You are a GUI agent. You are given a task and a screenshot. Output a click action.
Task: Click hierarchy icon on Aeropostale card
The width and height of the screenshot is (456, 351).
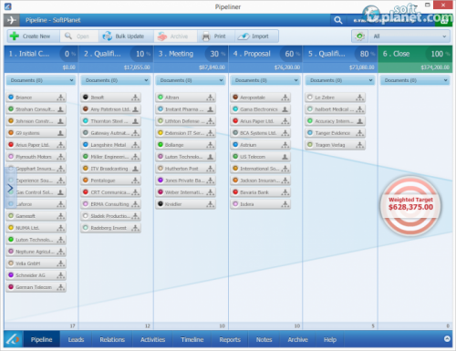[x=285, y=98]
